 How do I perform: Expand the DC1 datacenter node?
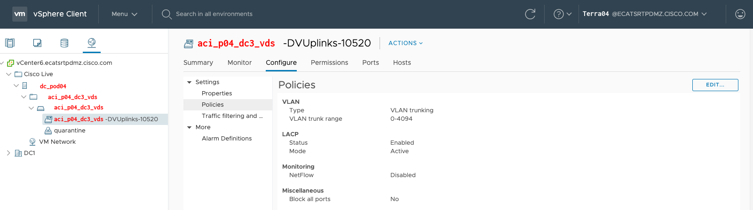pos(8,153)
